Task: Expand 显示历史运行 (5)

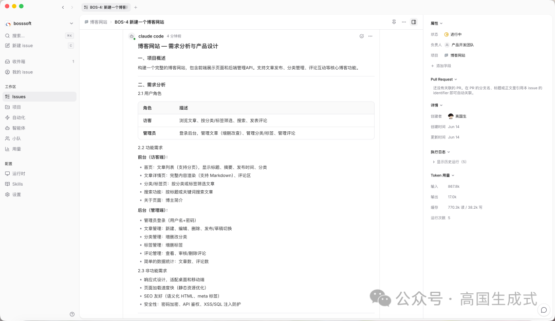Action: point(450,162)
